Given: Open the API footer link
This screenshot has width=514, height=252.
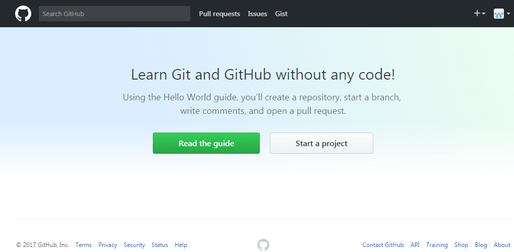Looking at the screenshot, I should 415,245.
